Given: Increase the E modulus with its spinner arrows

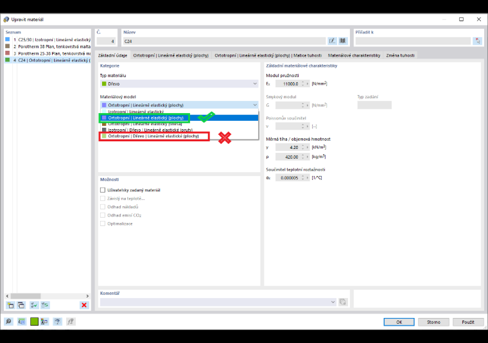Looking at the screenshot, I should pos(302,84).
